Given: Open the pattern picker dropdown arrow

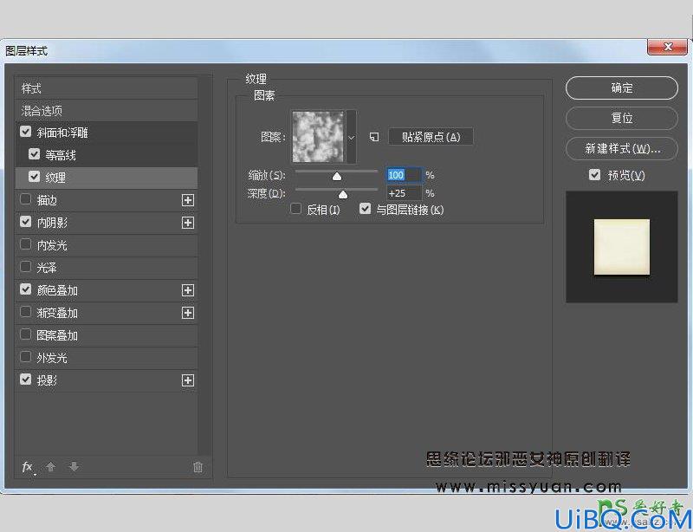Looking at the screenshot, I should pos(352,137).
